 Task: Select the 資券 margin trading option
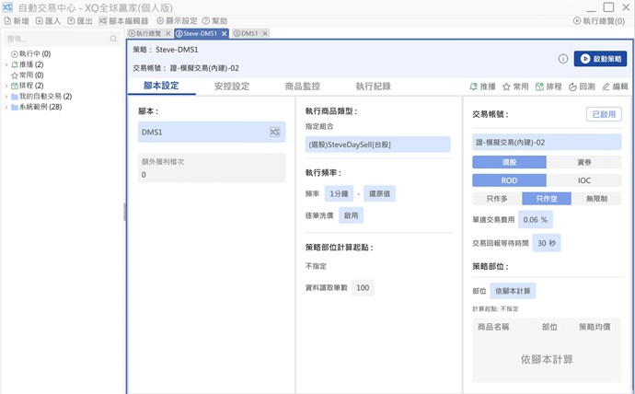[584, 161]
